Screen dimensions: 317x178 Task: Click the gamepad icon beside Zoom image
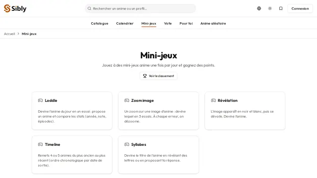(127, 100)
